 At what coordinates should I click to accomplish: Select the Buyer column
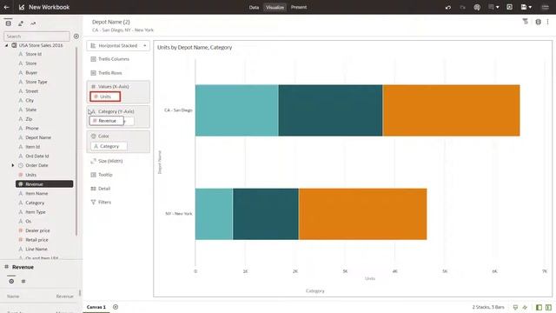(x=31, y=72)
